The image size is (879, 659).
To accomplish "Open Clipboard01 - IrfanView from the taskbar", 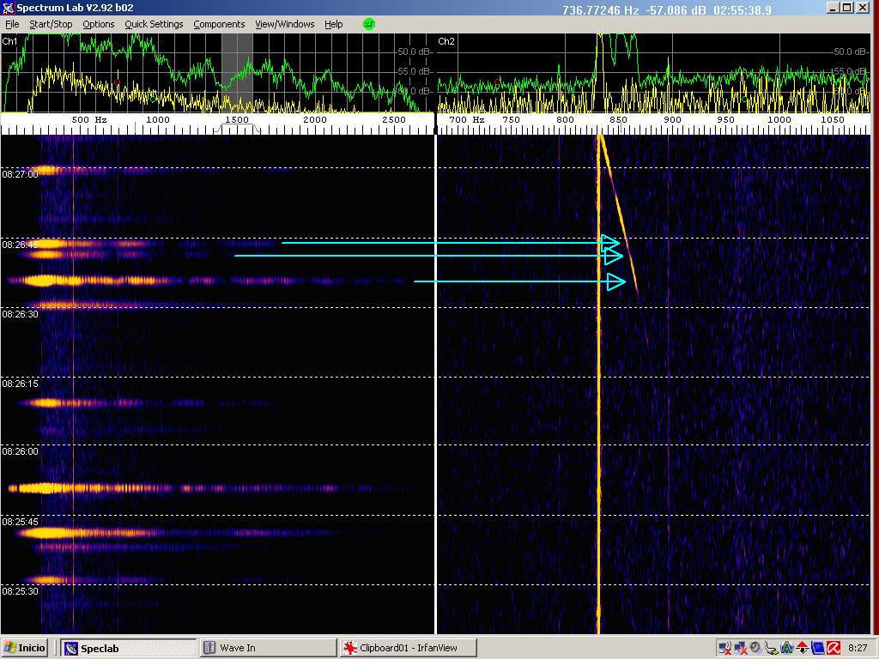I will (407, 648).
